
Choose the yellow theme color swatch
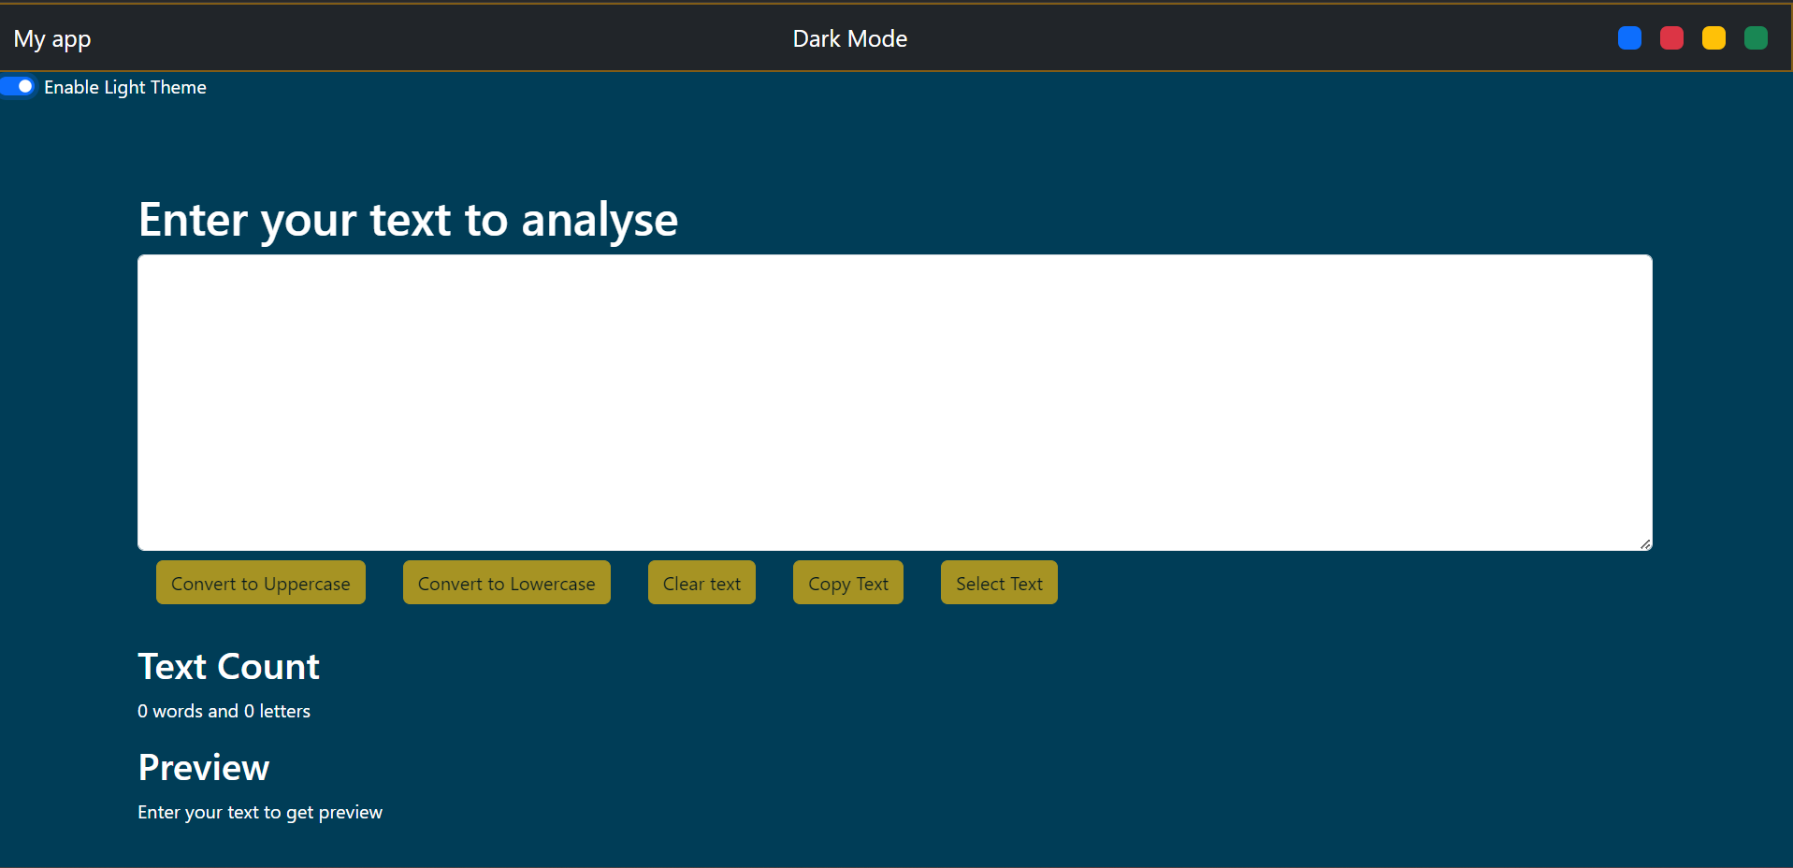tap(1713, 38)
